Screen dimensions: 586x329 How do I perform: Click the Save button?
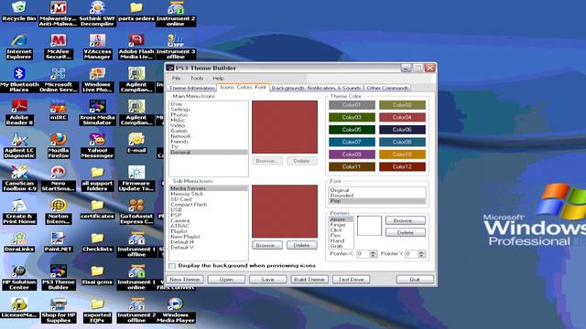[x=267, y=280]
